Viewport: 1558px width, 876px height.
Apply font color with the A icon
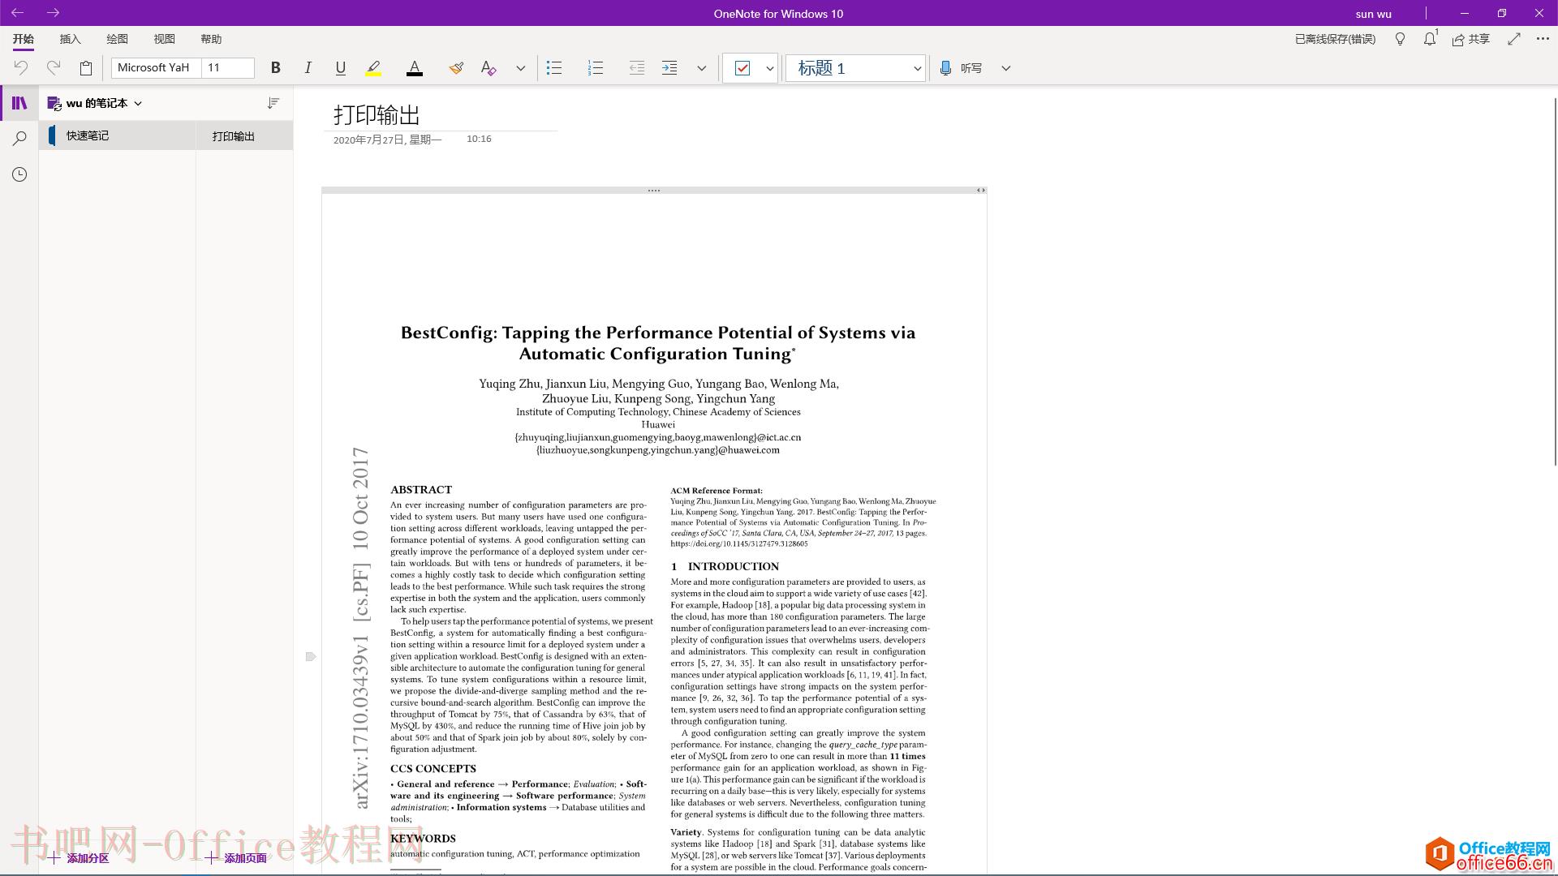point(415,68)
